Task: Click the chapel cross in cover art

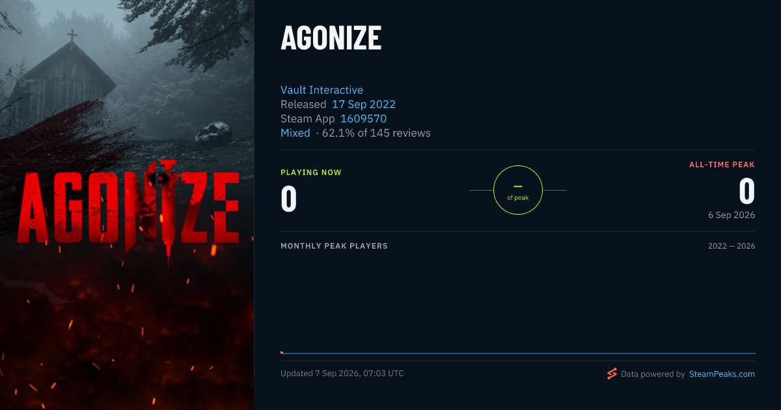Action: point(72,36)
